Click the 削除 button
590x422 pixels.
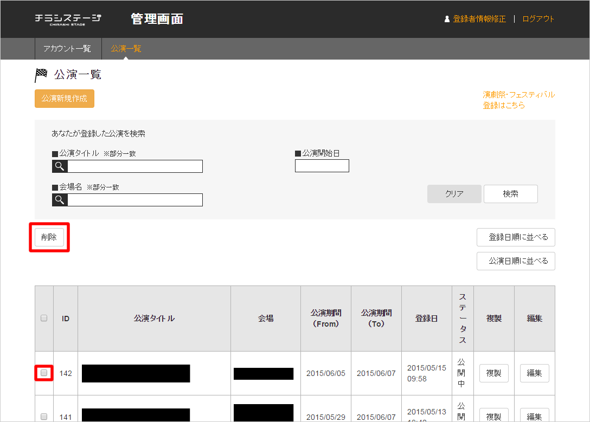pyautogui.click(x=49, y=237)
